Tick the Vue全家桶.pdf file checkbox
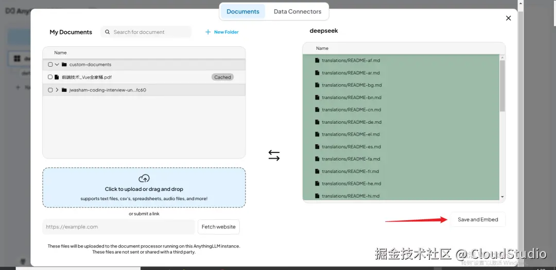The image size is (556, 270). pyautogui.click(x=50, y=77)
